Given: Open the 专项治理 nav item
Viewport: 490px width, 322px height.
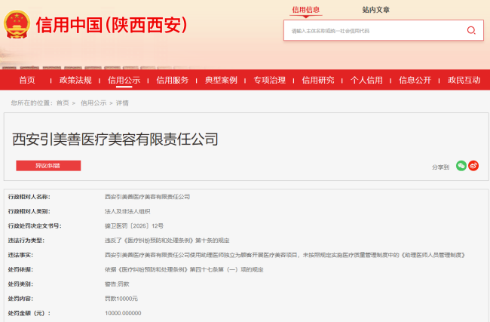Looking at the screenshot, I should pos(270,81).
